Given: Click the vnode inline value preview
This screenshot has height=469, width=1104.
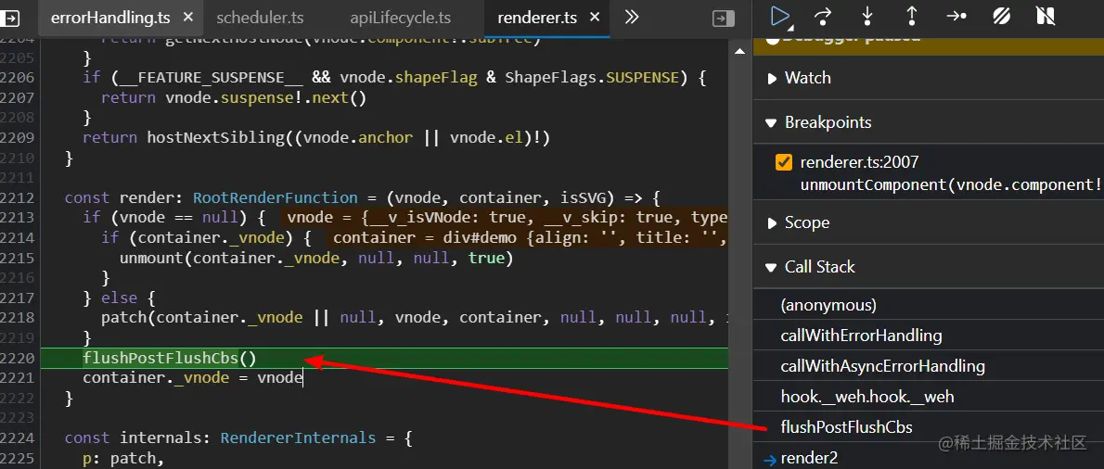Looking at the screenshot, I should click(x=506, y=218).
